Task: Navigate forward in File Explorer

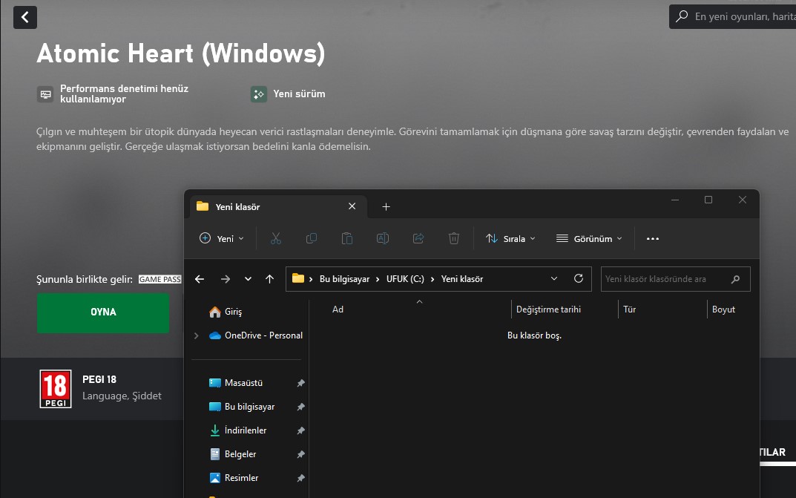Action: coord(225,279)
